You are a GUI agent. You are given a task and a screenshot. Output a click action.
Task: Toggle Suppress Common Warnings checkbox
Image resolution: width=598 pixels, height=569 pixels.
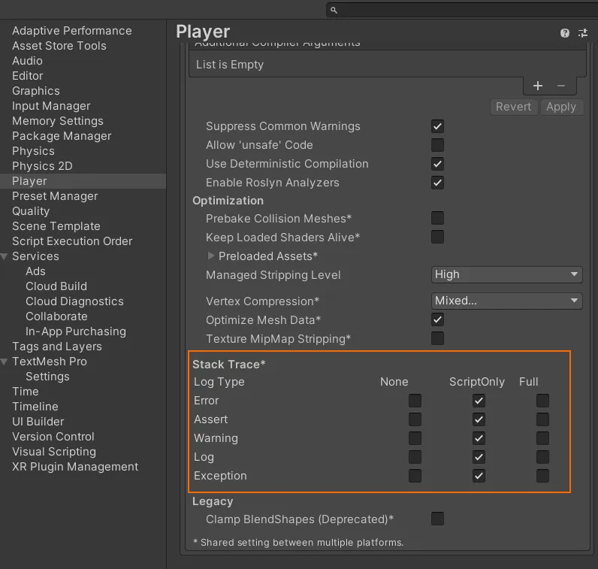point(437,126)
